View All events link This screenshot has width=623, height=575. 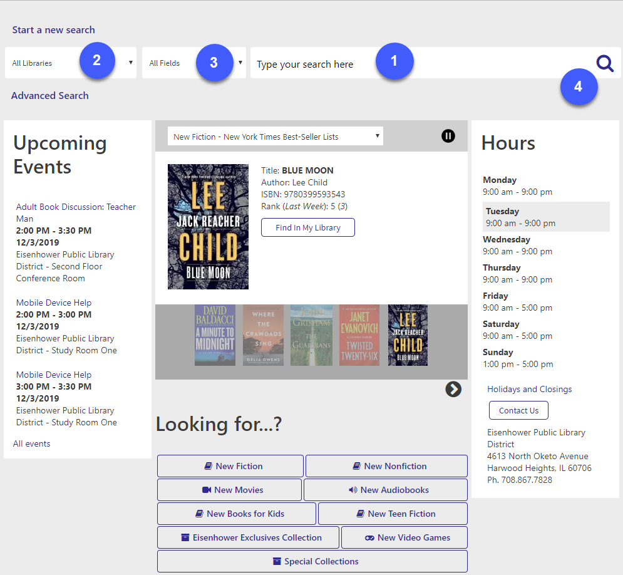tap(31, 444)
